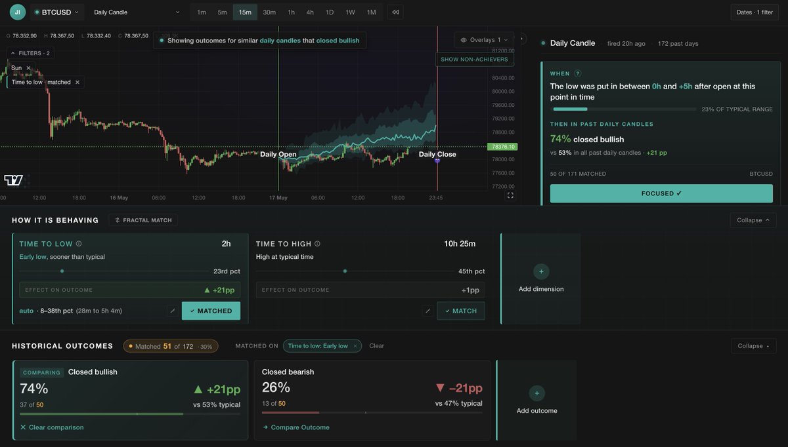Select the 1h timeframe
Viewport: 788px width, 447px height.
[x=291, y=12]
